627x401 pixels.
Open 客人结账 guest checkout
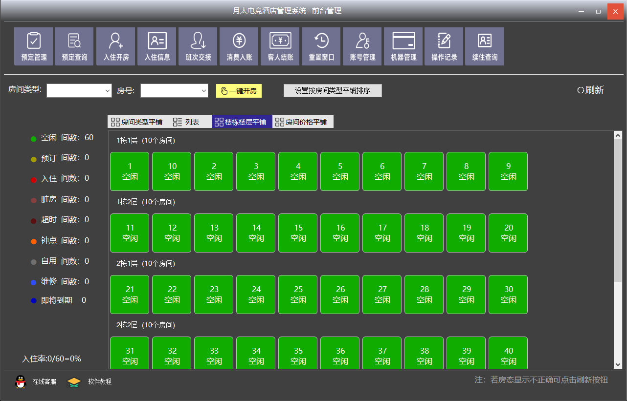[280, 46]
